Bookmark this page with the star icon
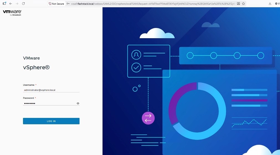The image size is (280, 155). (x=243, y=4)
